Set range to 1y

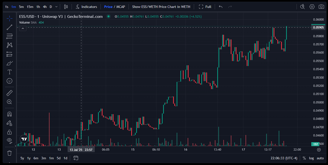(x=29, y=158)
